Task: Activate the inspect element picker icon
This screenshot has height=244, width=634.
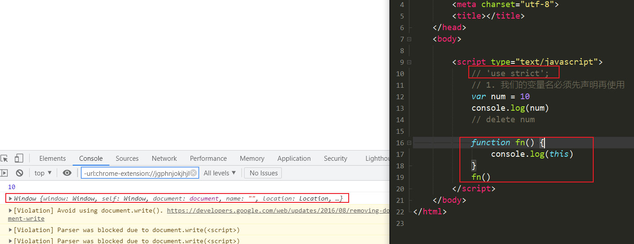Action: click(4, 158)
